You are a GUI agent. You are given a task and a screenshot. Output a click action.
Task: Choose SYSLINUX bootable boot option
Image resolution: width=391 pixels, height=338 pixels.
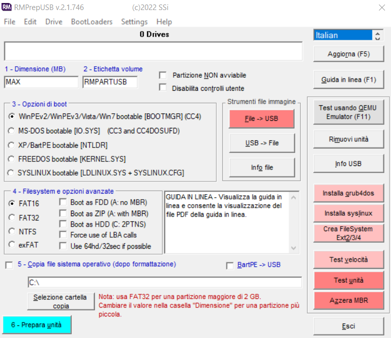[11, 173]
